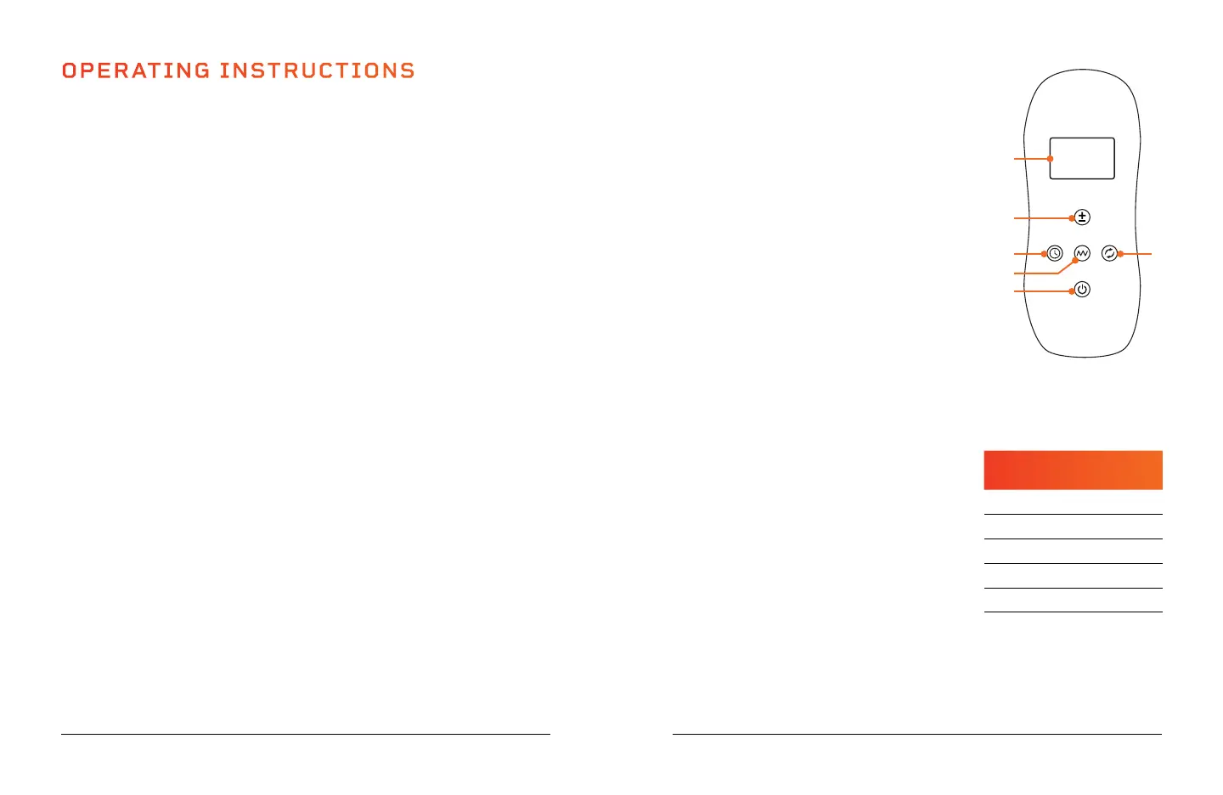Click the left page's bottom horizontal rule
Viewport: 1223px width, 795px height.
pyautogui.click(x=305, y=734)
